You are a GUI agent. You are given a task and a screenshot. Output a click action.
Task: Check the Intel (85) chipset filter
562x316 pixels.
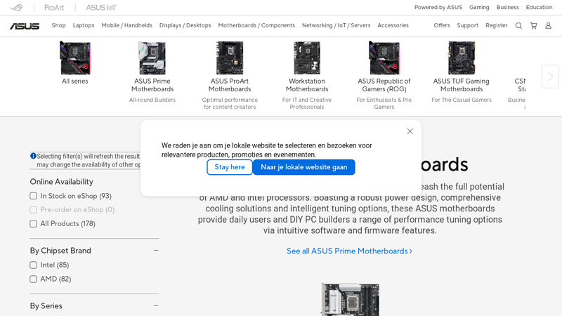[x=33, y=265]
